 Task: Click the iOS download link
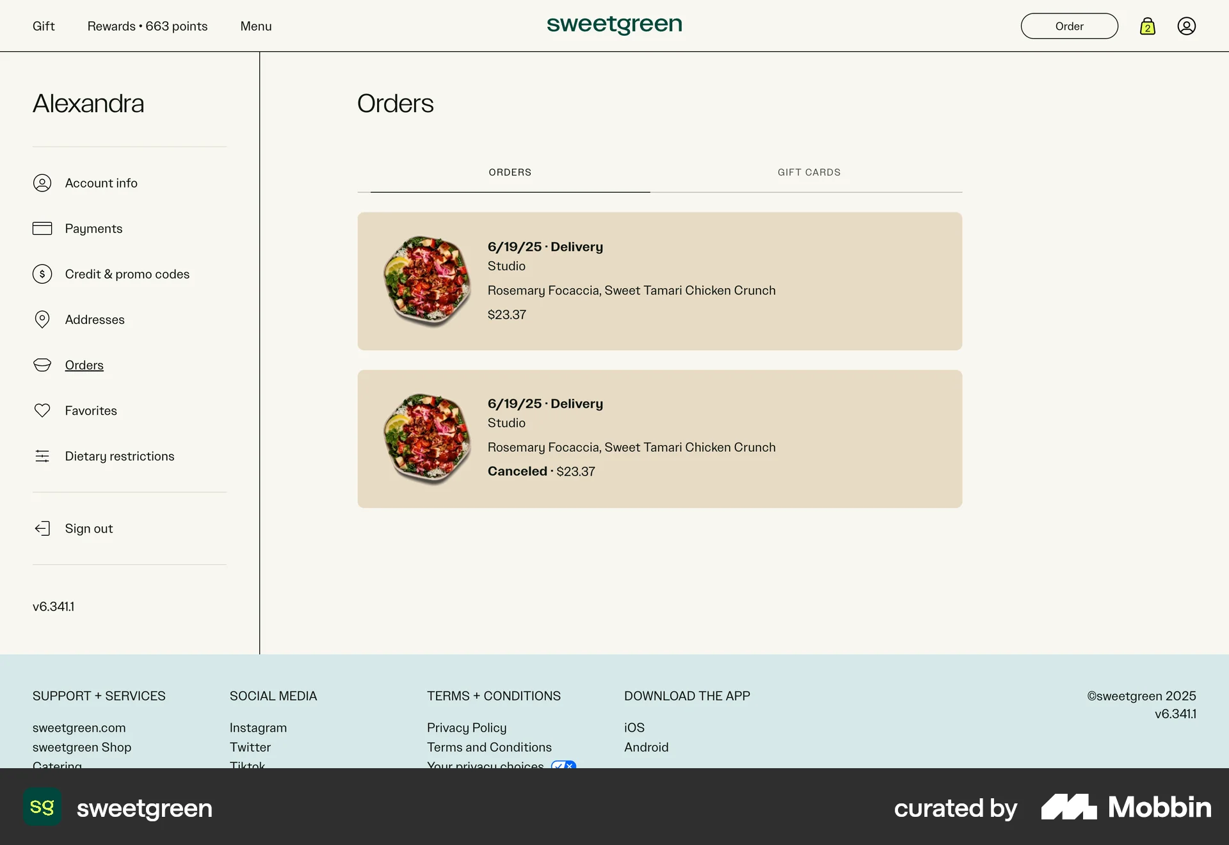tap(634, 727)
